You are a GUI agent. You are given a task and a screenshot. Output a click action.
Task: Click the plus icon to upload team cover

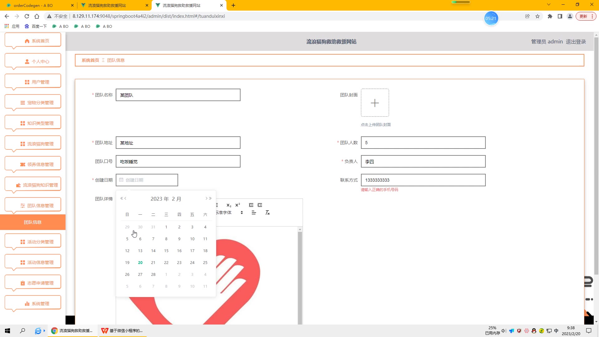pyautogui.click(x=375, y=103)
